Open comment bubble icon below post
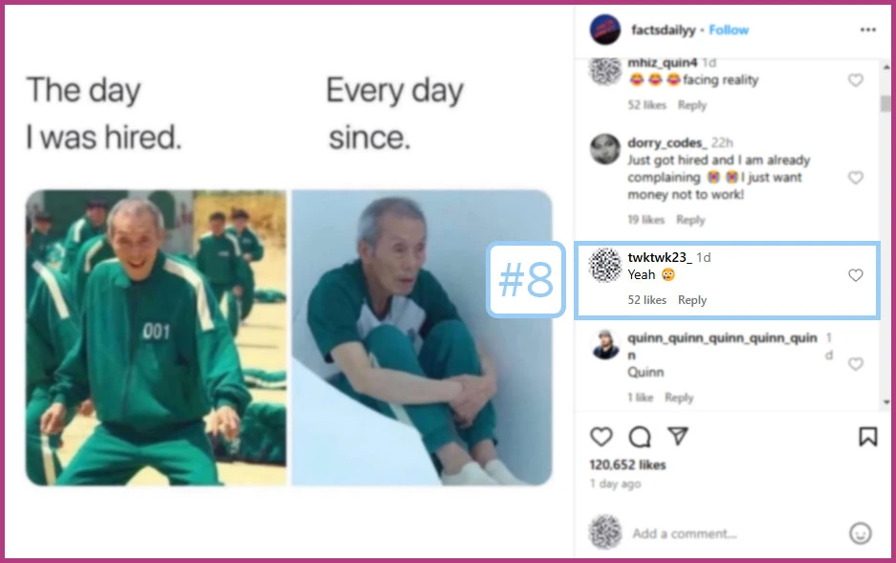Viewport: 896px width, 563px height. [640, 437]
